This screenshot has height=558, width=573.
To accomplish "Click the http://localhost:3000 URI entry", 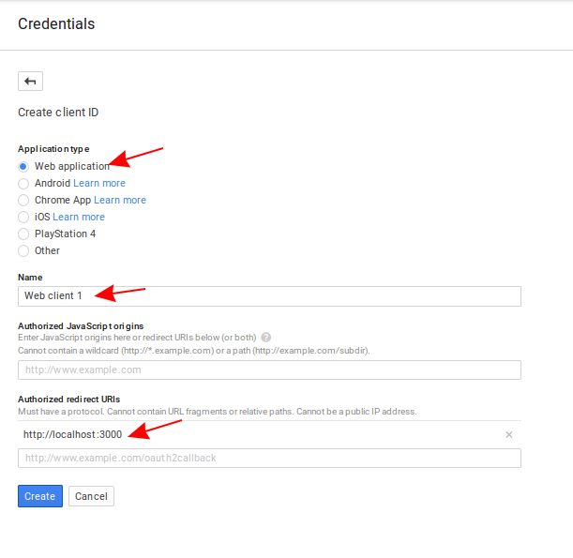I will pyautogui.click(x=73, y=434).
